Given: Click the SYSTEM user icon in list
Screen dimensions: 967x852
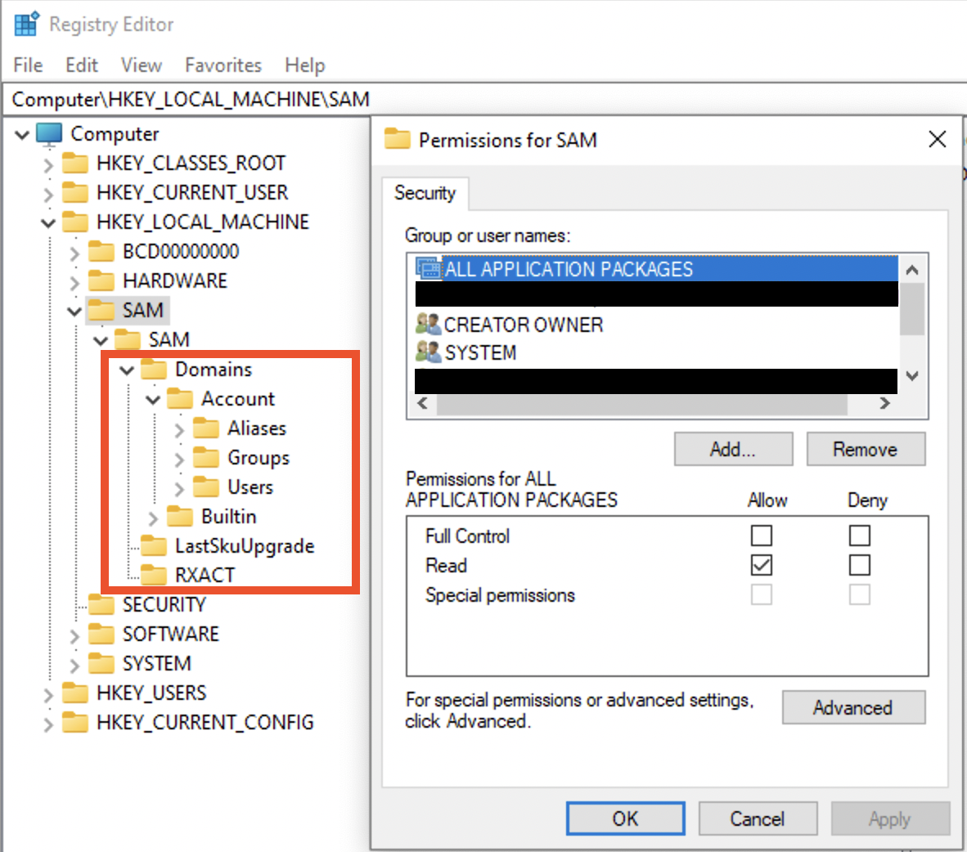Looking at the screenshot, I should (x=428, y=352).
